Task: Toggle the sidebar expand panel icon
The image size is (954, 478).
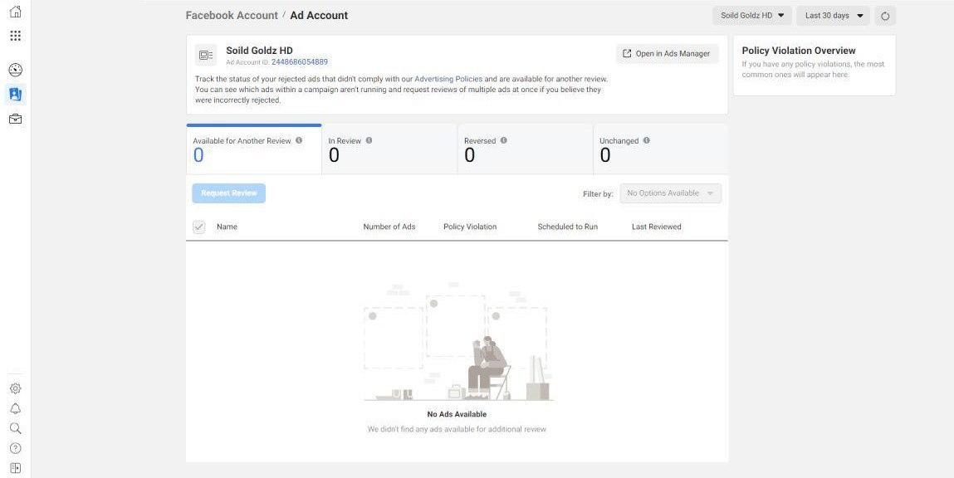Action: (16, 468)
